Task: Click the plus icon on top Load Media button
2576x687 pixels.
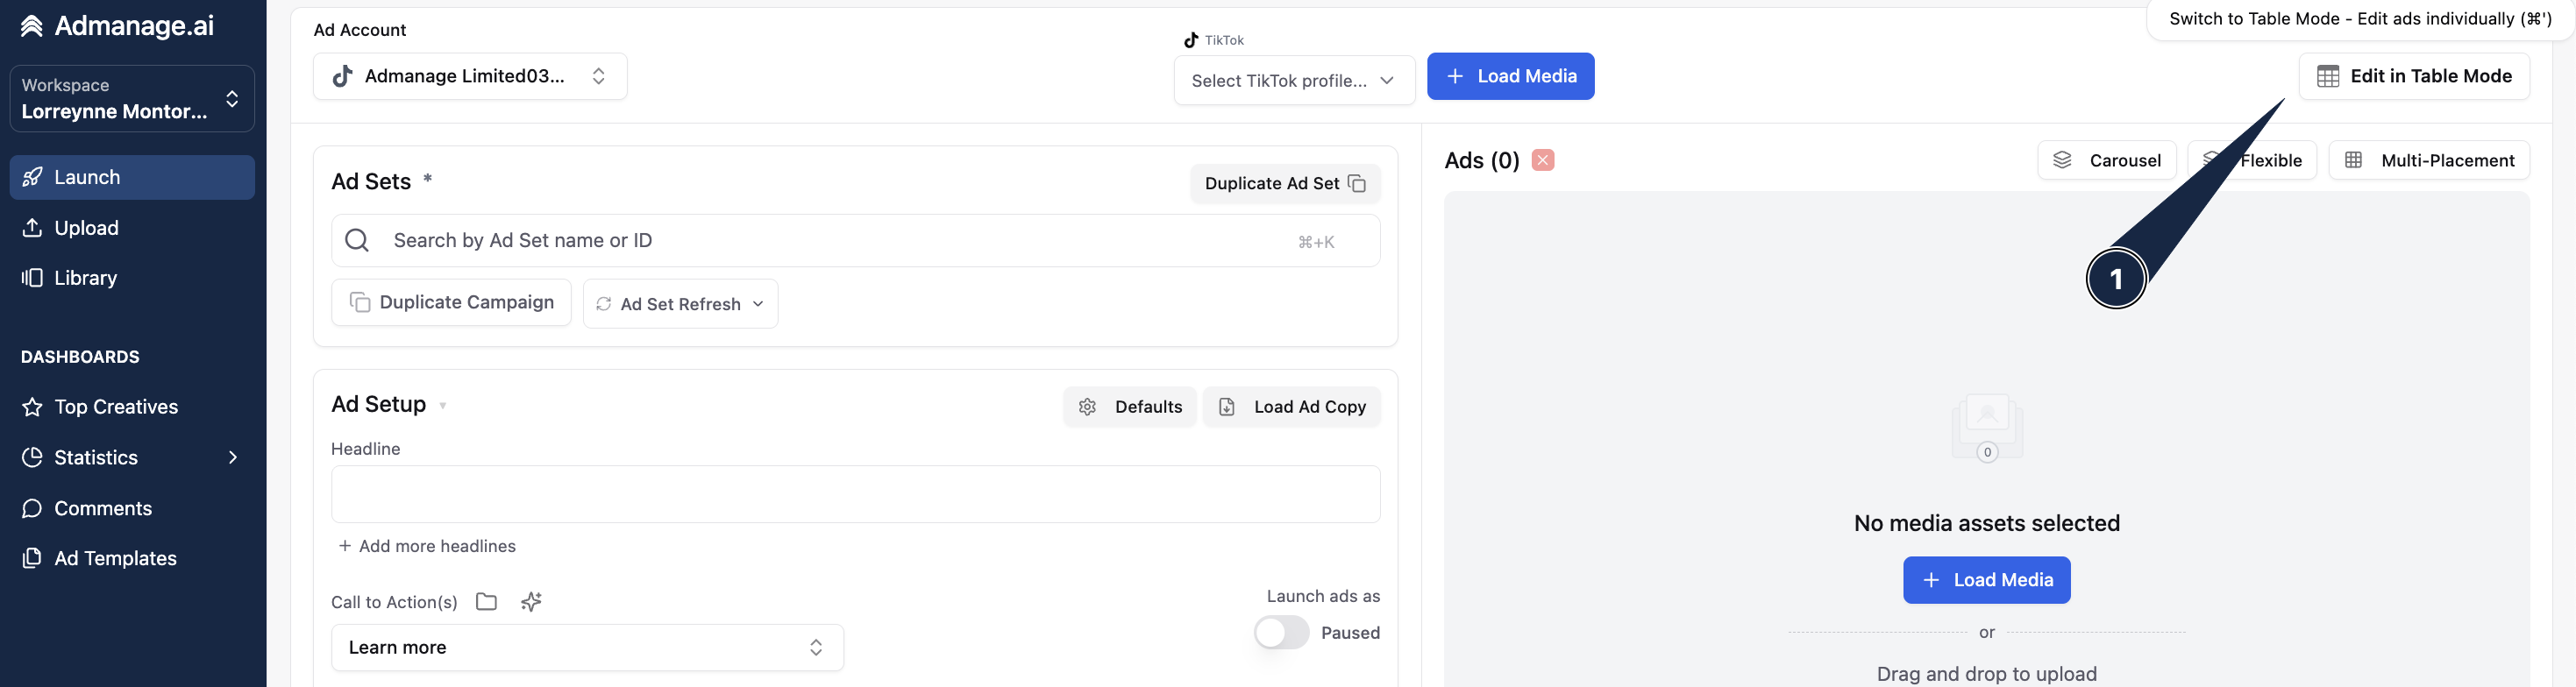Action: [1455, 76]
